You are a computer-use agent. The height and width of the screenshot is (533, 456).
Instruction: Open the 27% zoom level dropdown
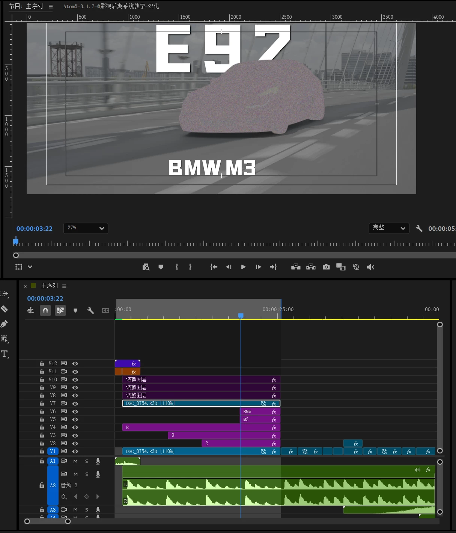pyautogui.click(x=86, y=228)
